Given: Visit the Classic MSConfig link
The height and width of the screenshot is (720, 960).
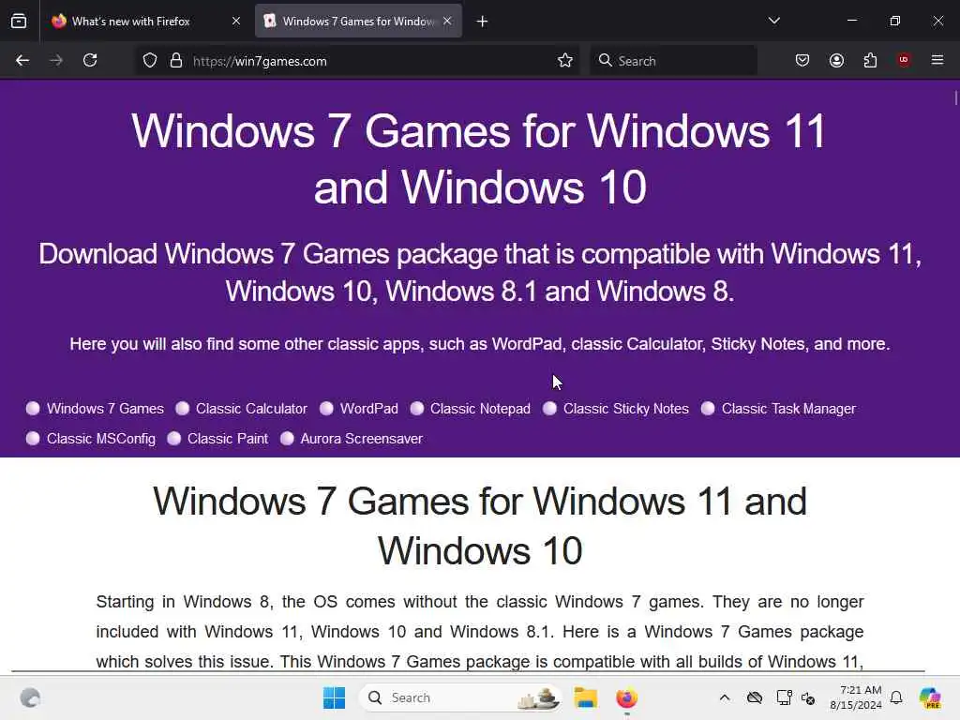Looking at the screenshot, I should tap(101, 439).
